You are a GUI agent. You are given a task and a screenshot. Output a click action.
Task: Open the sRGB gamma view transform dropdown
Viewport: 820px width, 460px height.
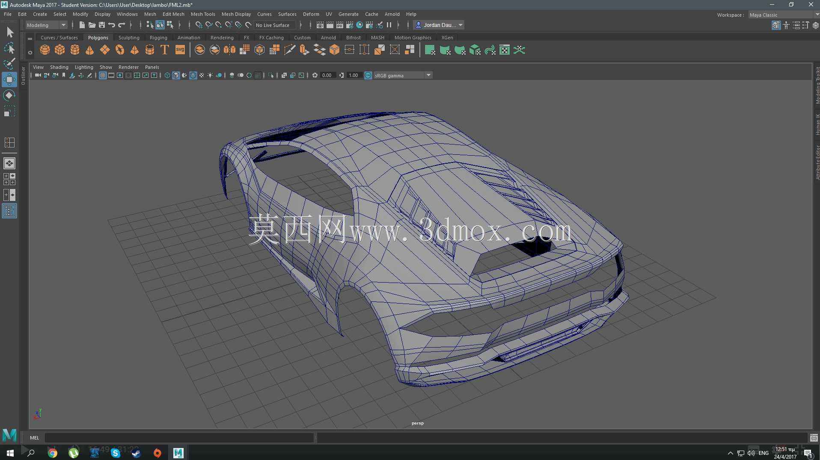click(x=403, y=75)
